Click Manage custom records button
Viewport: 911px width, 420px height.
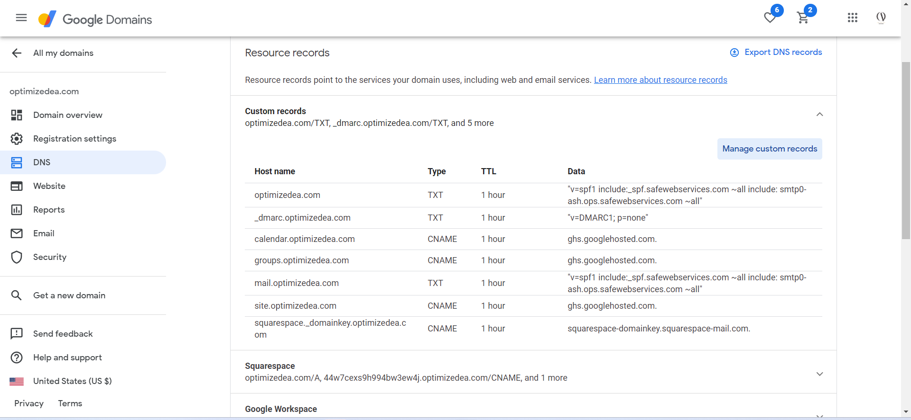(x=770, y=149)
